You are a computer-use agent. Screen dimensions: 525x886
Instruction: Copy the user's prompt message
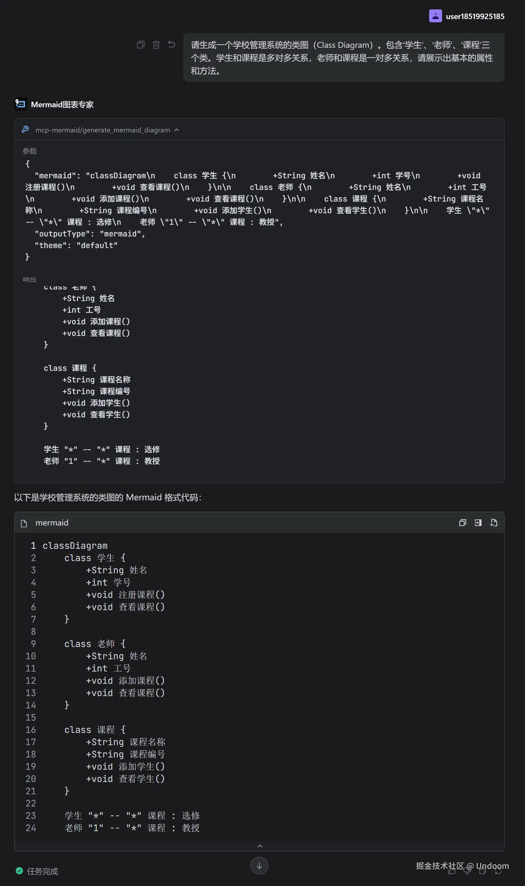pyautogui.click(x=140, y=45)
